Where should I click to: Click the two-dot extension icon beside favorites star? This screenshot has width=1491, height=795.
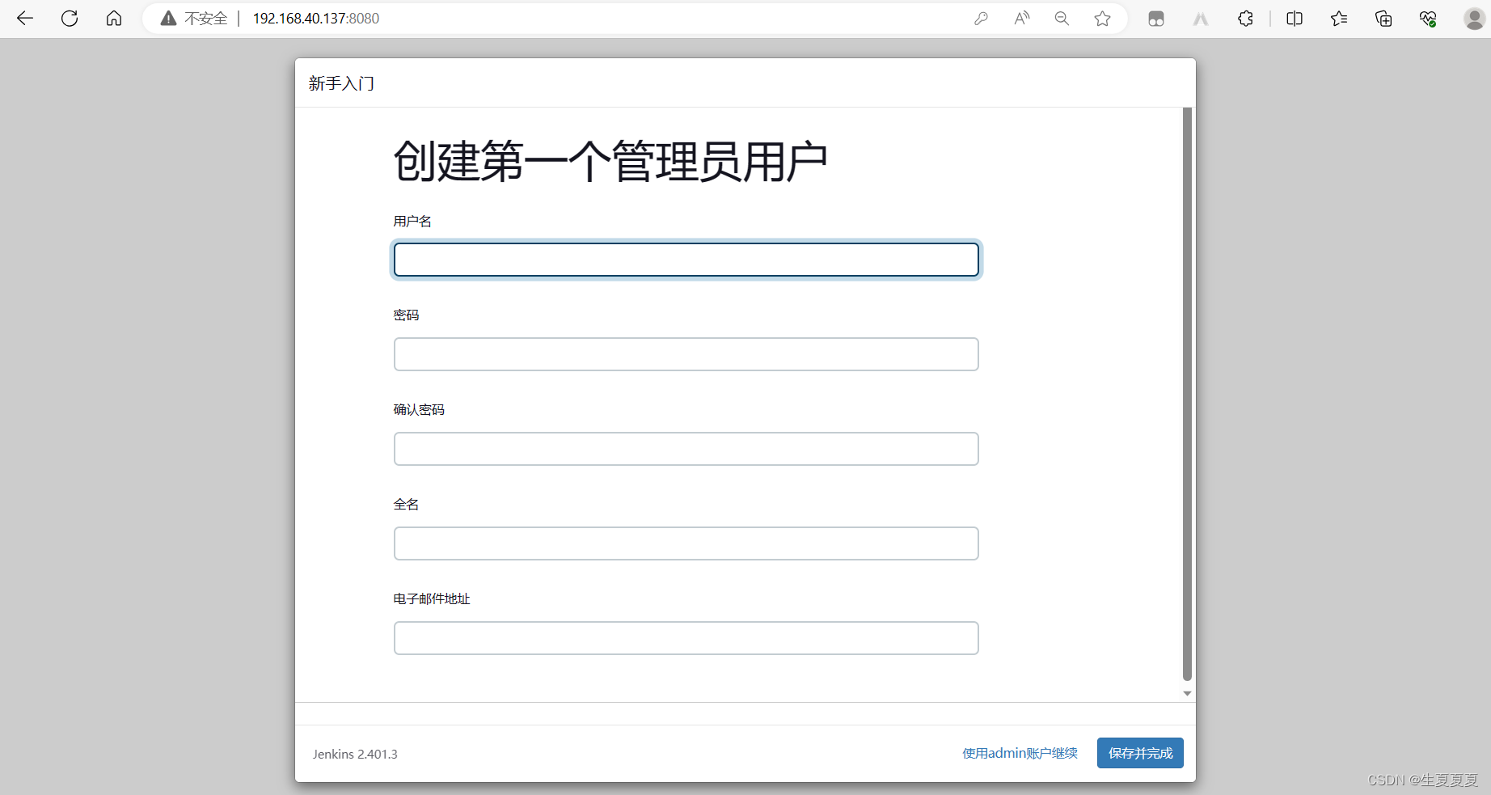1156,19
